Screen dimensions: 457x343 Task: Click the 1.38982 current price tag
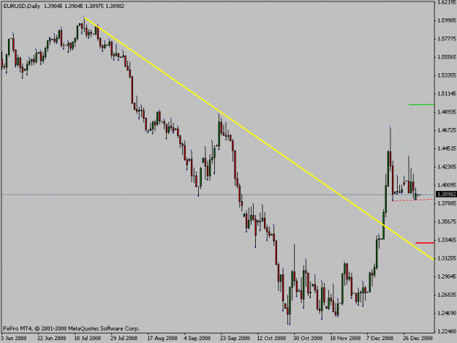445,194
